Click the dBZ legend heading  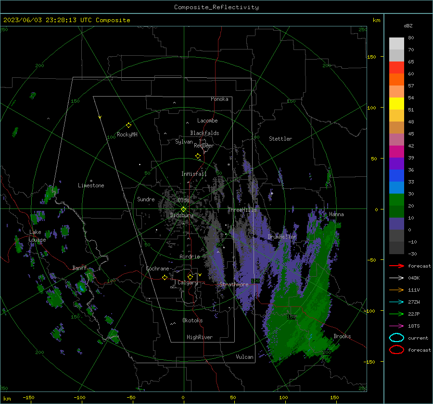click(408, 26)
